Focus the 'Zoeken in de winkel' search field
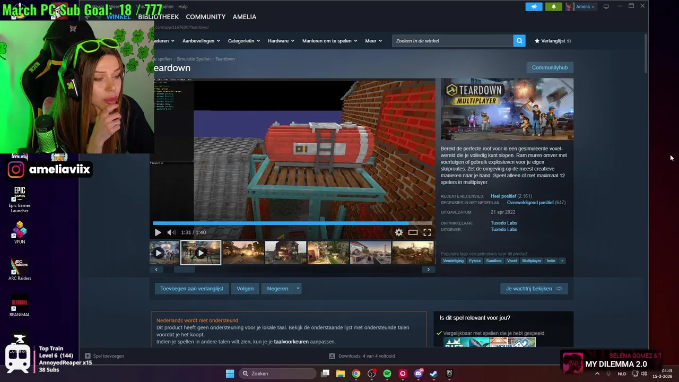679x382 pixels. (x=452, y=41)
